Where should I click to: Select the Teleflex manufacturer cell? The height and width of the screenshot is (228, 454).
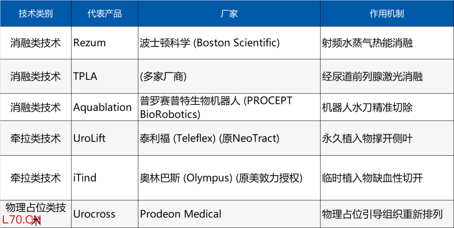(x=210, y=138)
